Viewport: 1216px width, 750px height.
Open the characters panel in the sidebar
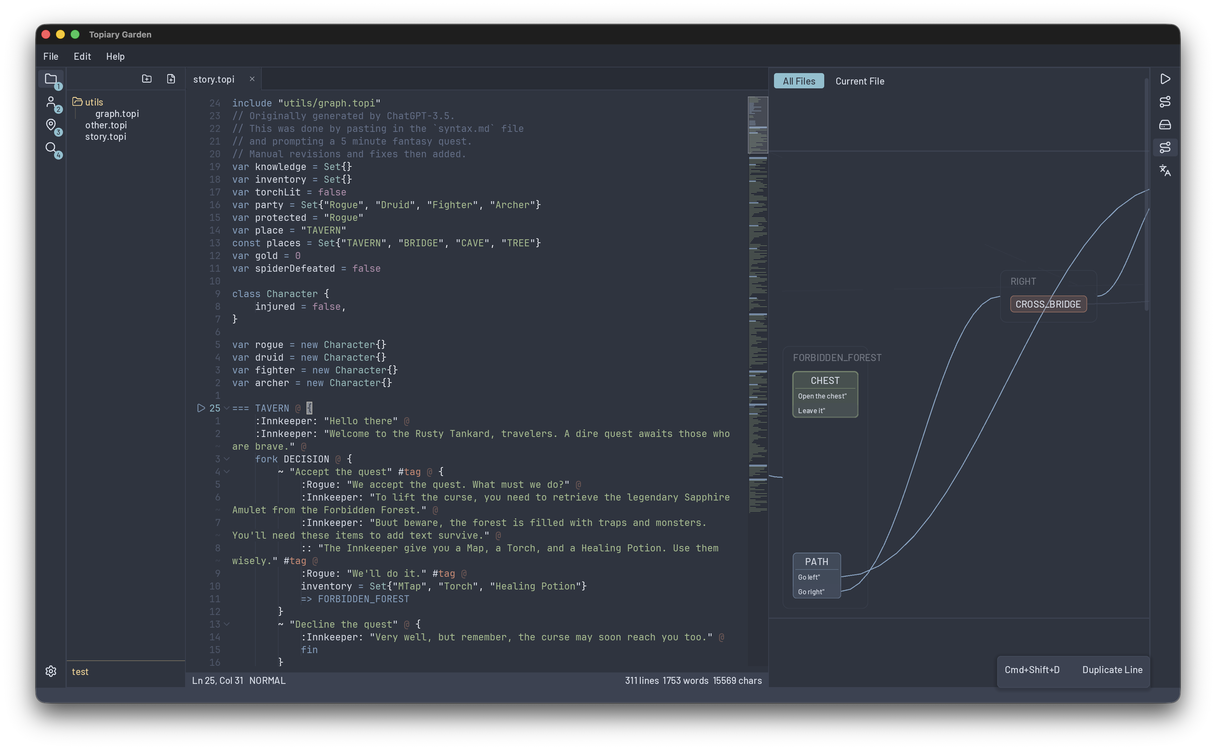(52, 103)
